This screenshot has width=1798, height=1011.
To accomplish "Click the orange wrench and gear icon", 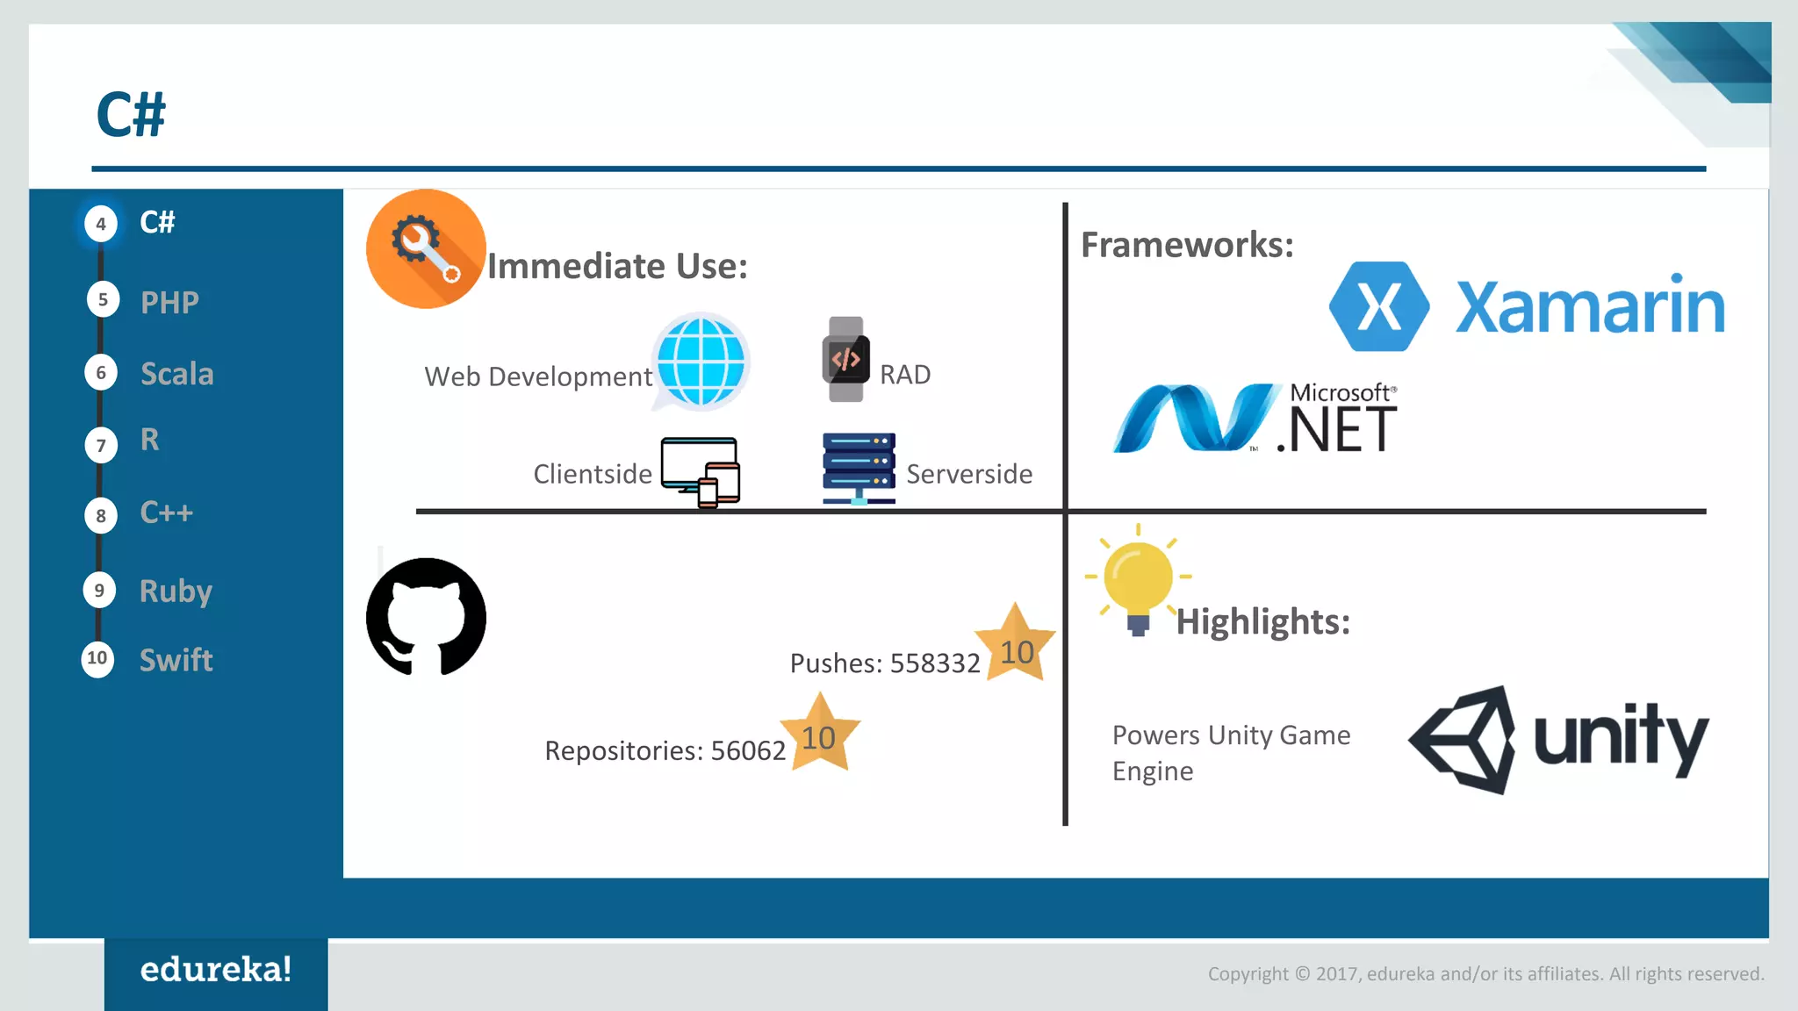I will 426,249.
